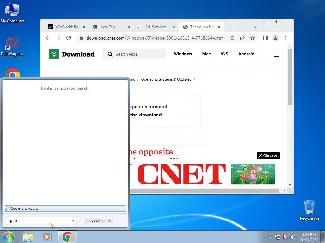325x243 pixels.
Task: Switch to Chrome via taskbar button
Action: coord(67,237)
